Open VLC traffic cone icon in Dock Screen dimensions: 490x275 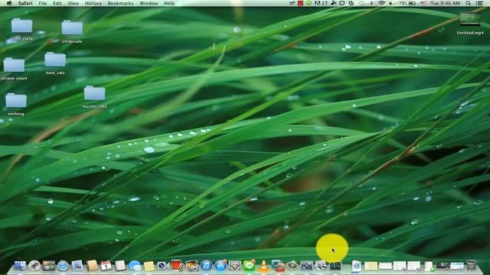(263, 266)
